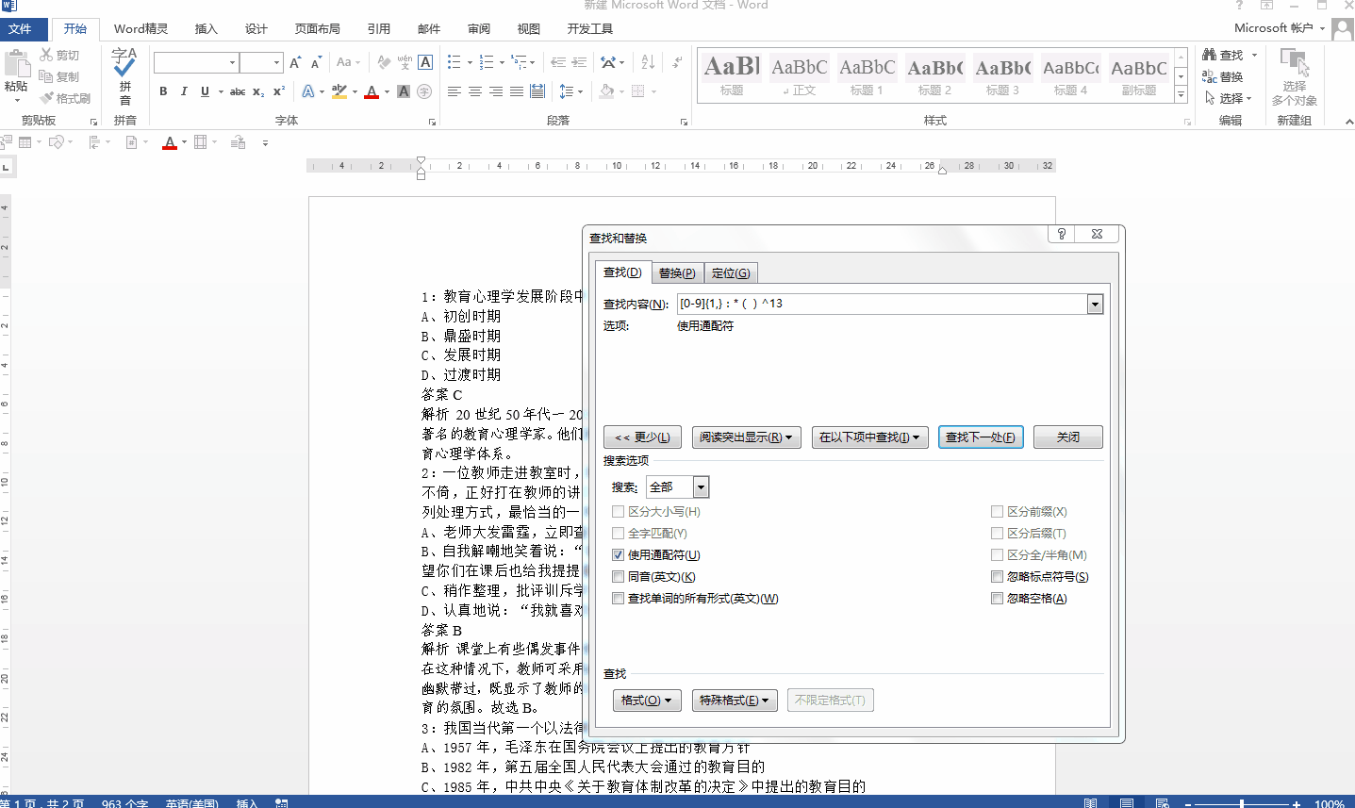
Task: Click the red font color A swatch
Action: [x=372, y=91]
